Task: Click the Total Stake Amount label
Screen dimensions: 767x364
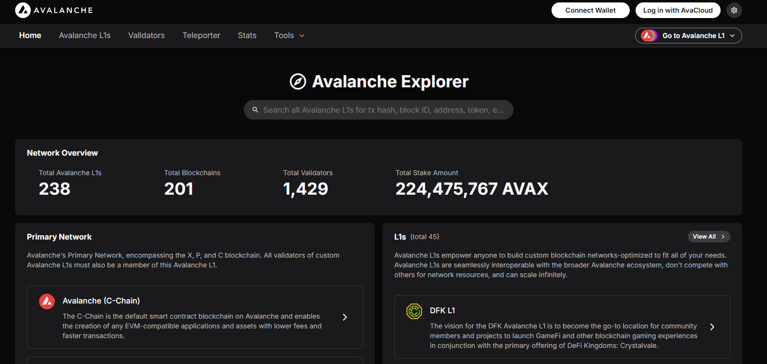Action: [x=427, y=173]
